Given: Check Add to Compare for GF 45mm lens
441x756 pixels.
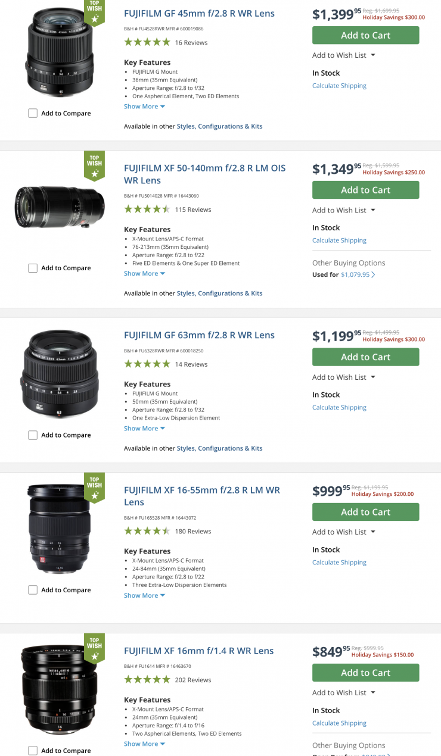Looking at the screenshot, I should click(x=33, y=113).
